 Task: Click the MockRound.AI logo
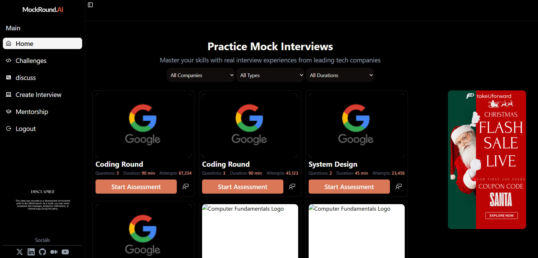pos(43,10)
